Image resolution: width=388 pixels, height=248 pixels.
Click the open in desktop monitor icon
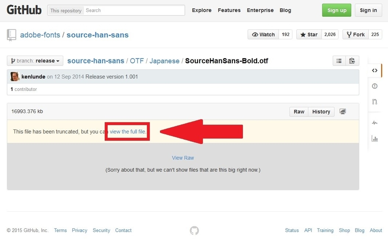(x=343, y=112)
